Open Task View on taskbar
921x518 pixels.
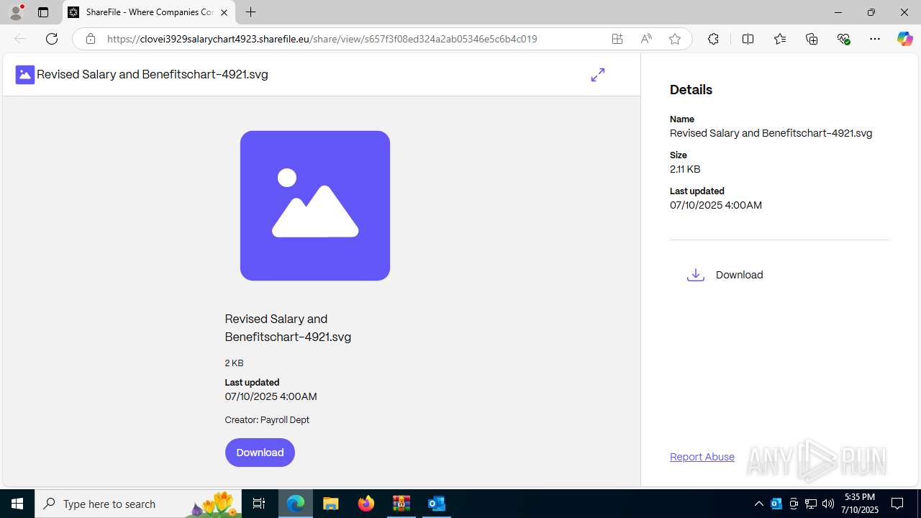(x=259, y=504)
